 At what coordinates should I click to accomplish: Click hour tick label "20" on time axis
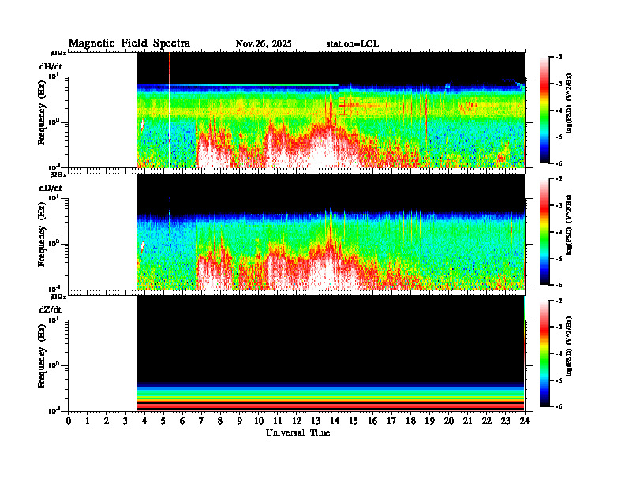tap(449, 421)
